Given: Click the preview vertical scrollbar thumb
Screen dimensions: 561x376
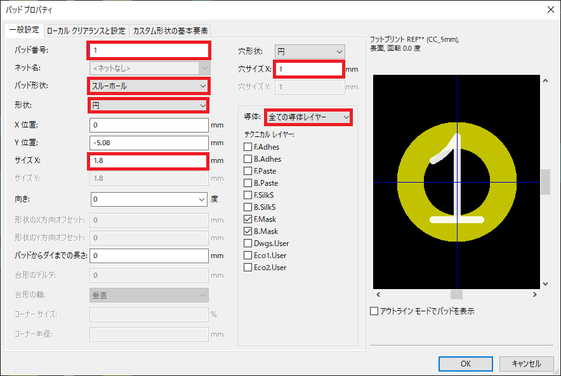Looking at the screenshot, I should 545,182.
